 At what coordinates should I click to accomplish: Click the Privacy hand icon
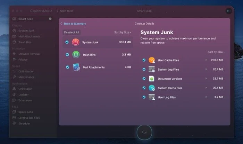point(14,60)
